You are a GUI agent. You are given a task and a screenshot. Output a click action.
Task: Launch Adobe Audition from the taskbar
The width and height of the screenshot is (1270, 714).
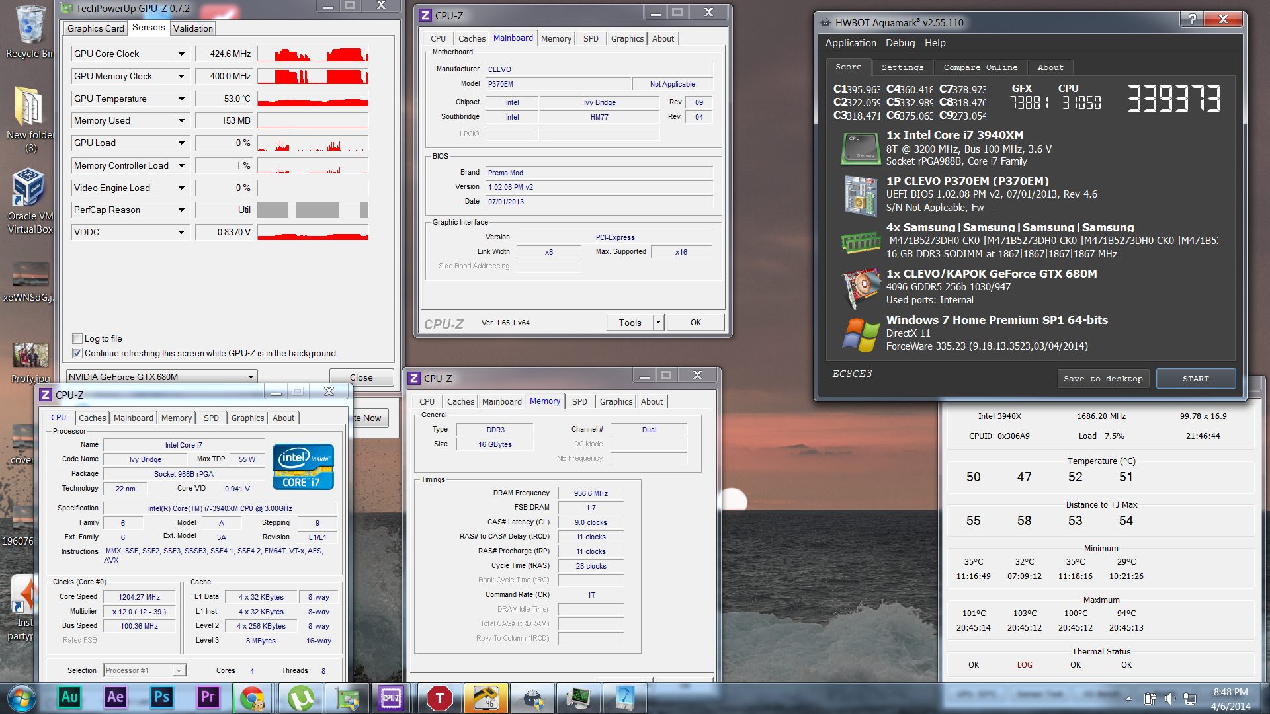69,697
